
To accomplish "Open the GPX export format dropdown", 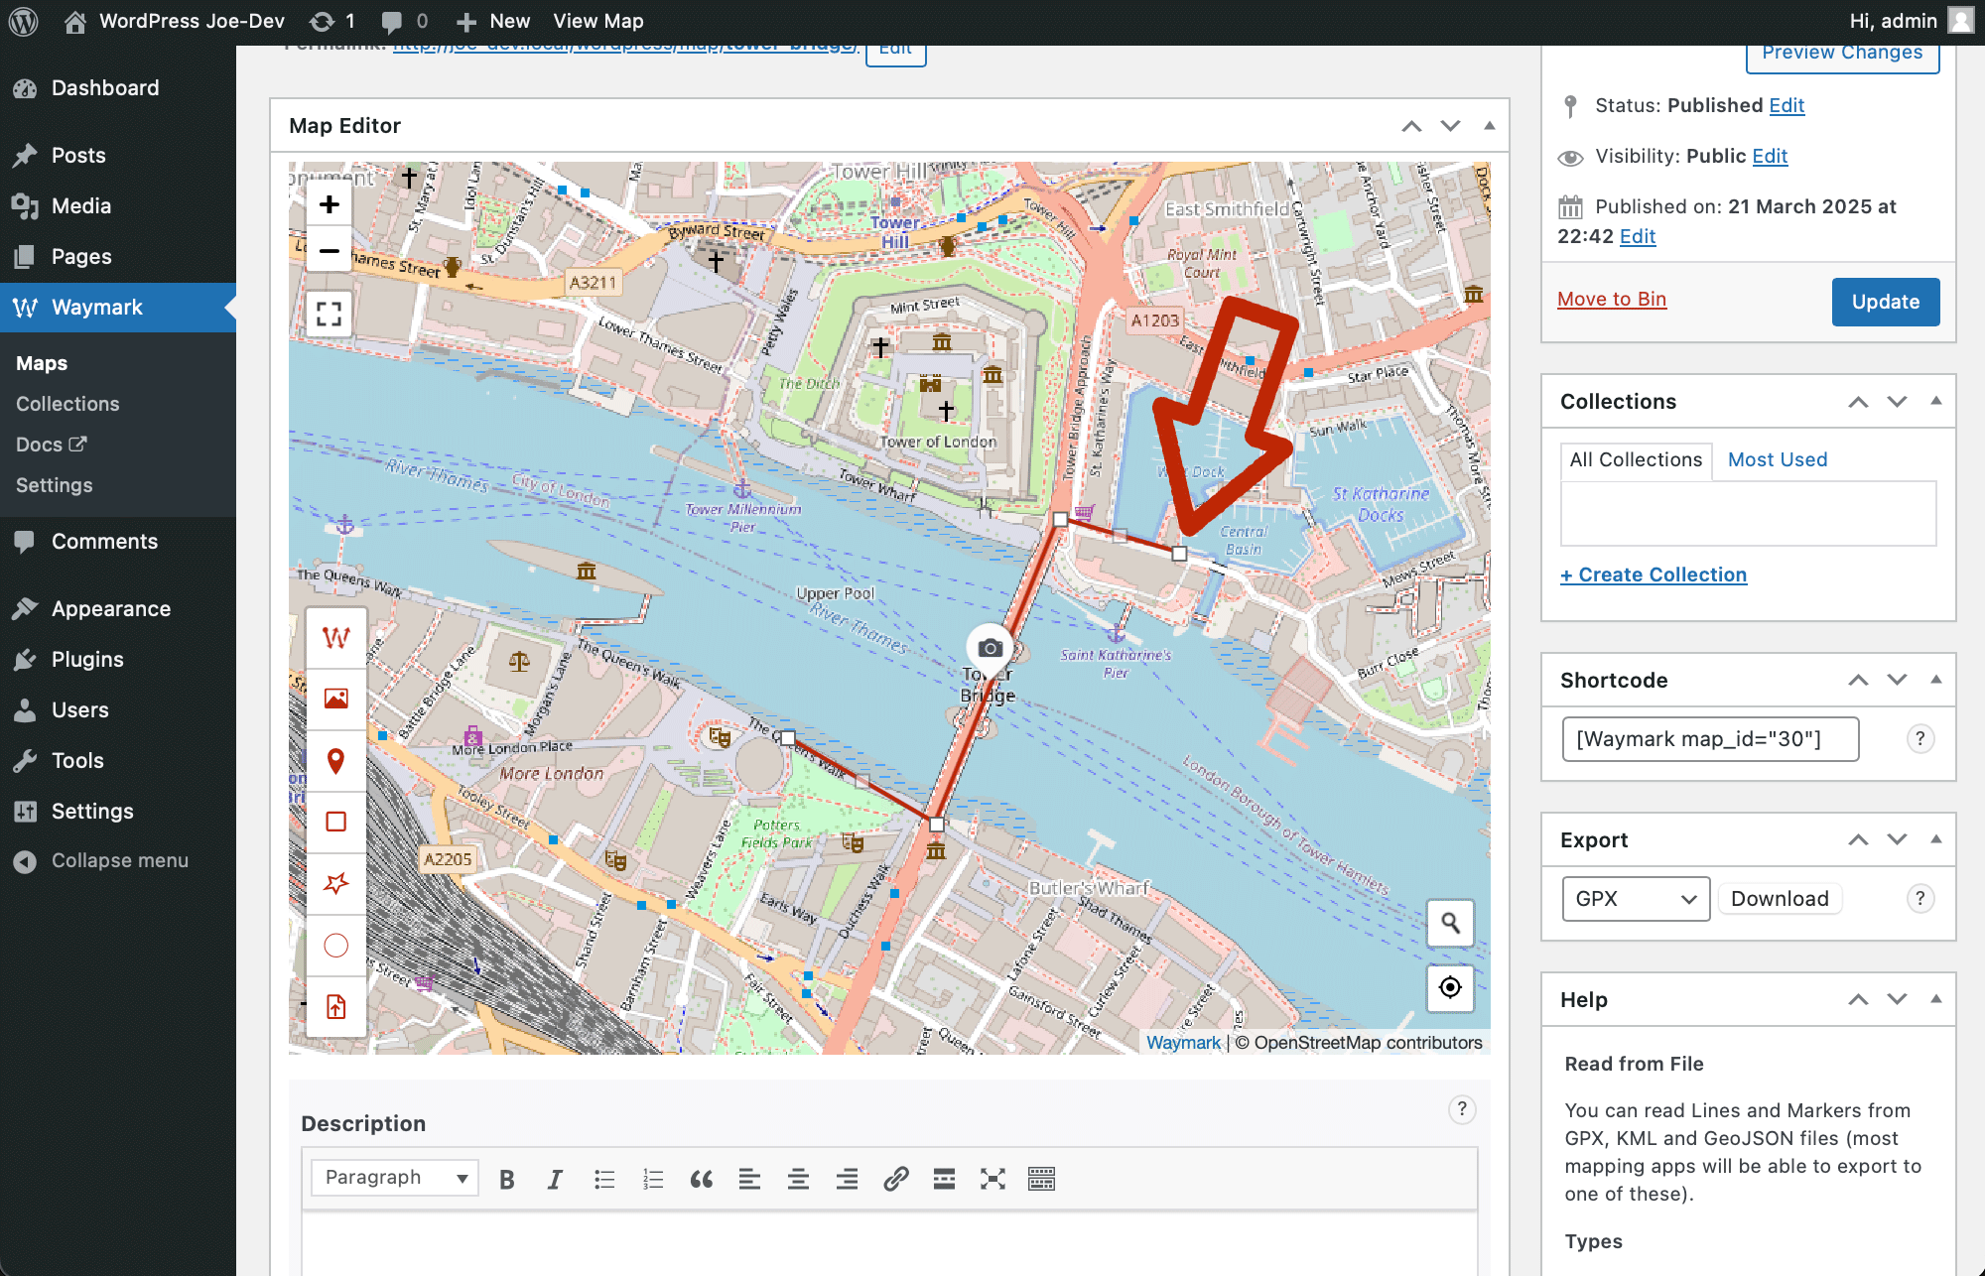I will tap(1635, 898).
